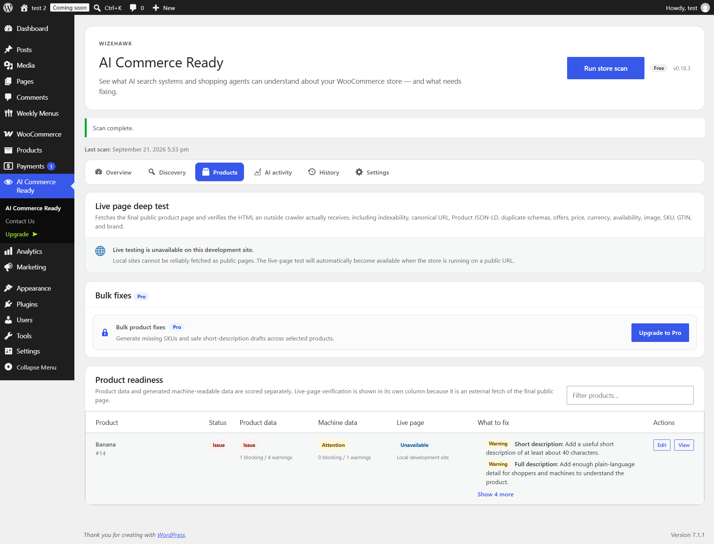
Task: Click the WooCommerce logo icon
Action: (8, 134)
